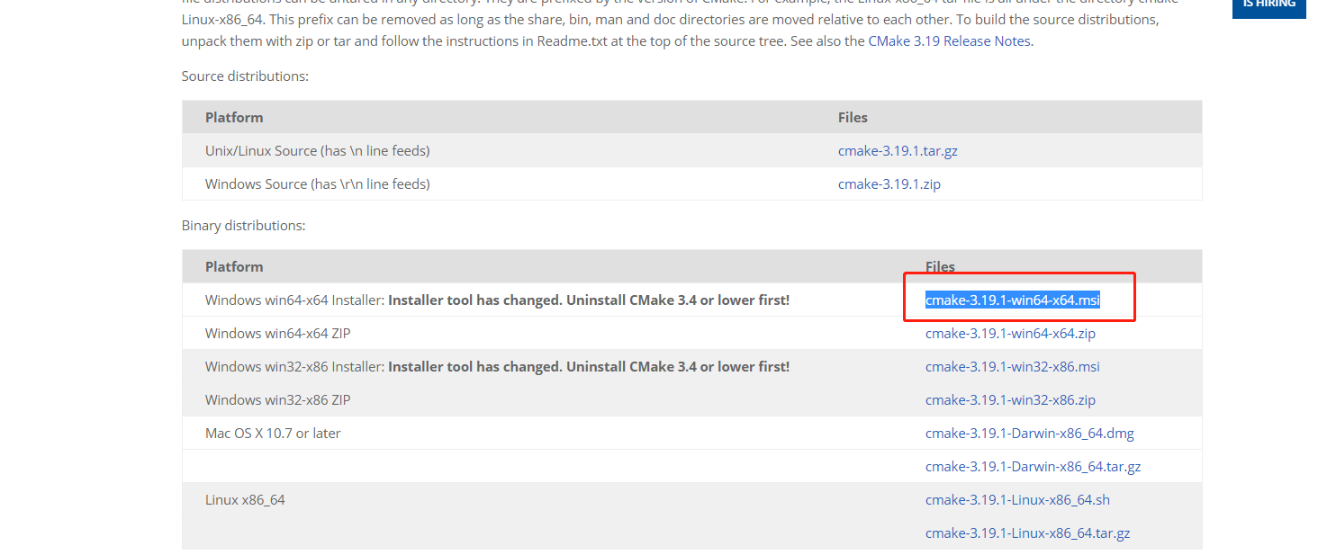
Task: Download cmake-3.19.1-win64-x64.msi installer
Action: click(x=1013, y=300)
